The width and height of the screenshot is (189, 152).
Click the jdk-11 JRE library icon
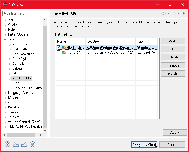tap(64, 47)
